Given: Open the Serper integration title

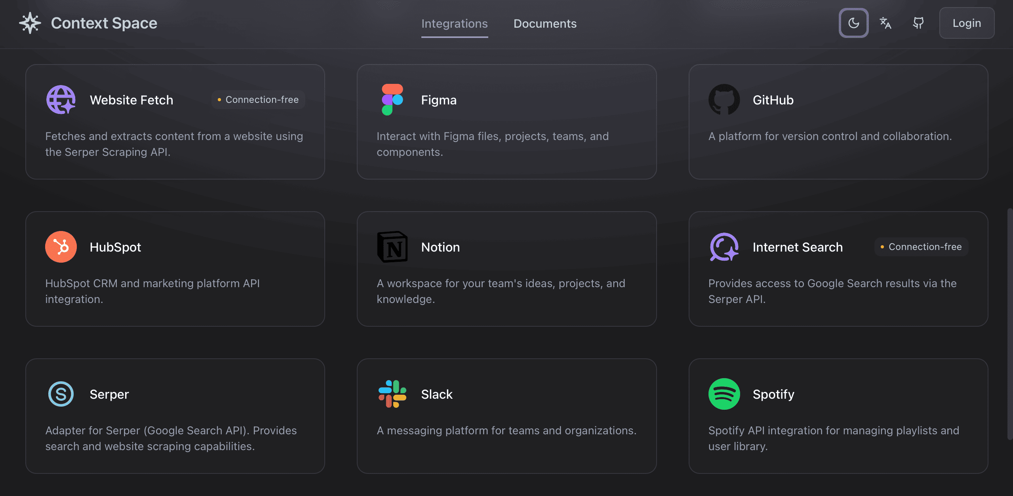Looking at the screenshot, I should tap(109, 394).
